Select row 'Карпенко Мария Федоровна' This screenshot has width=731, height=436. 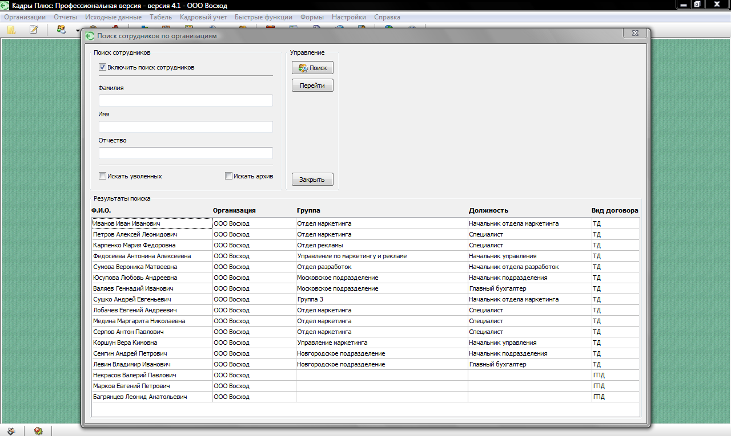point(134,245)
